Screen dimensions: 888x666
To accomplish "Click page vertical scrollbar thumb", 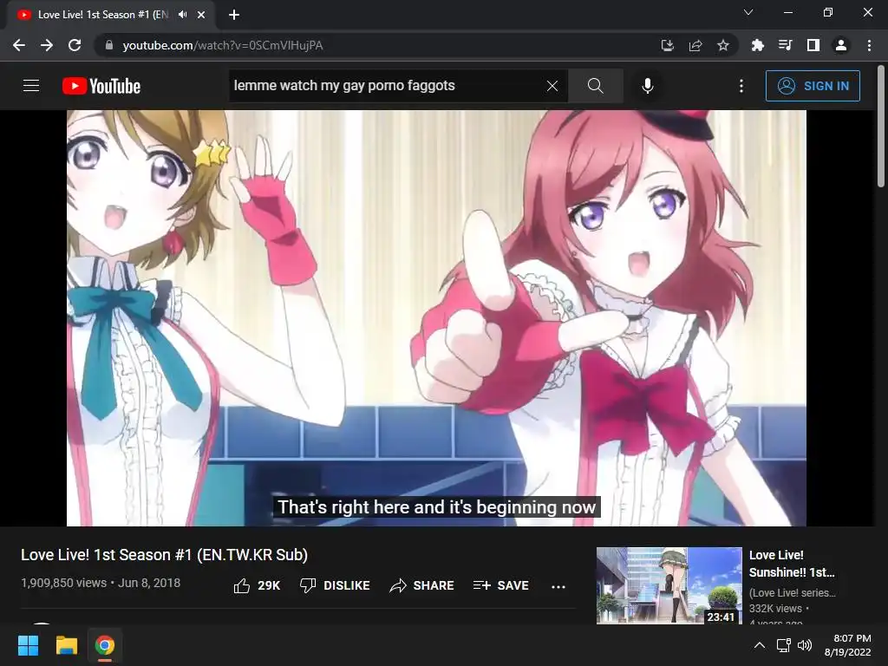I will coord(881,126).
